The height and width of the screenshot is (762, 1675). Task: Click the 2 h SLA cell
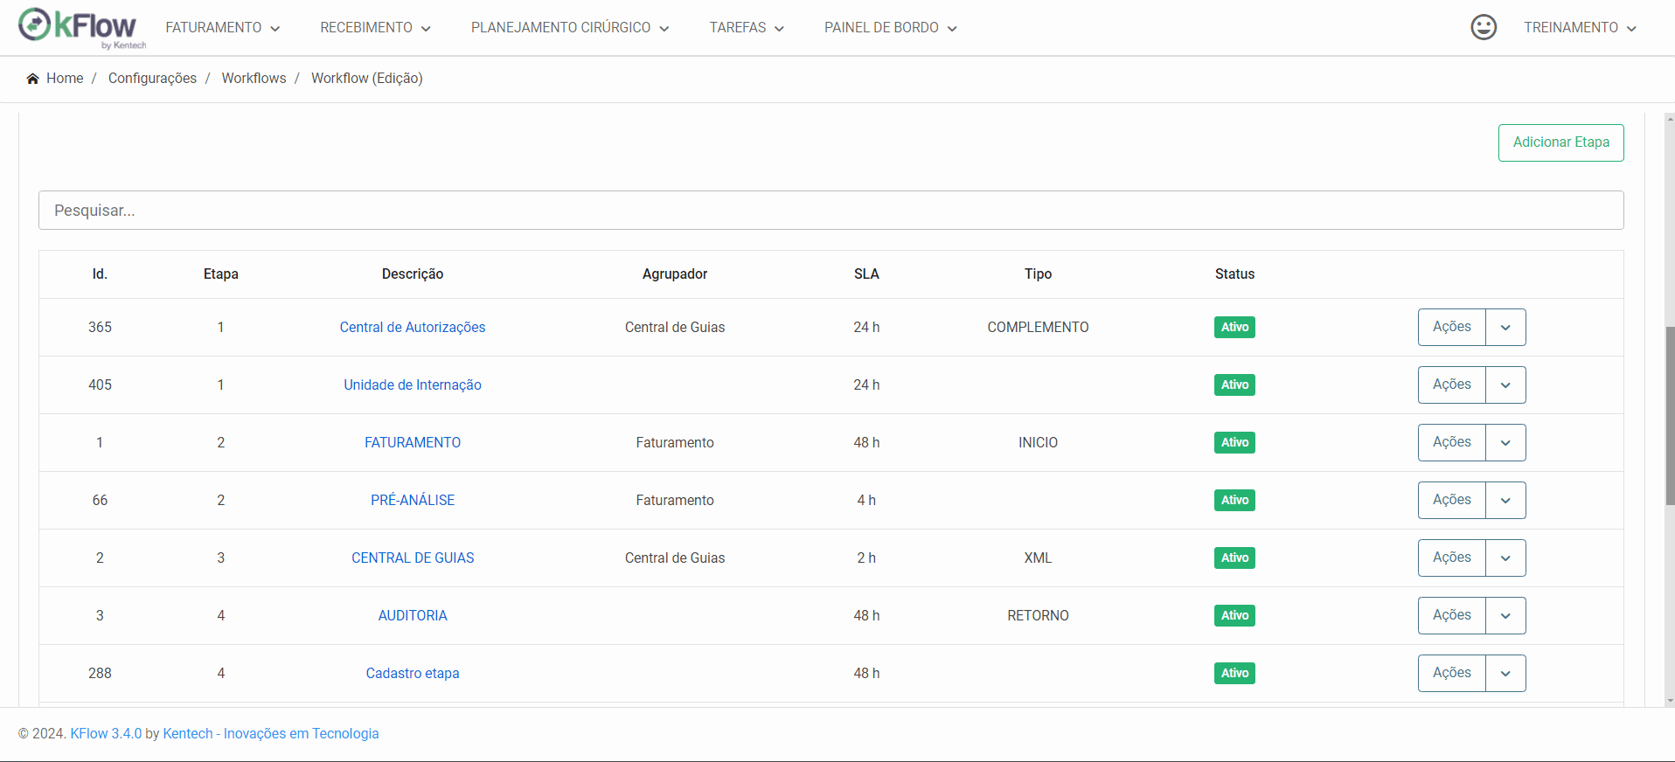point(866,558)
